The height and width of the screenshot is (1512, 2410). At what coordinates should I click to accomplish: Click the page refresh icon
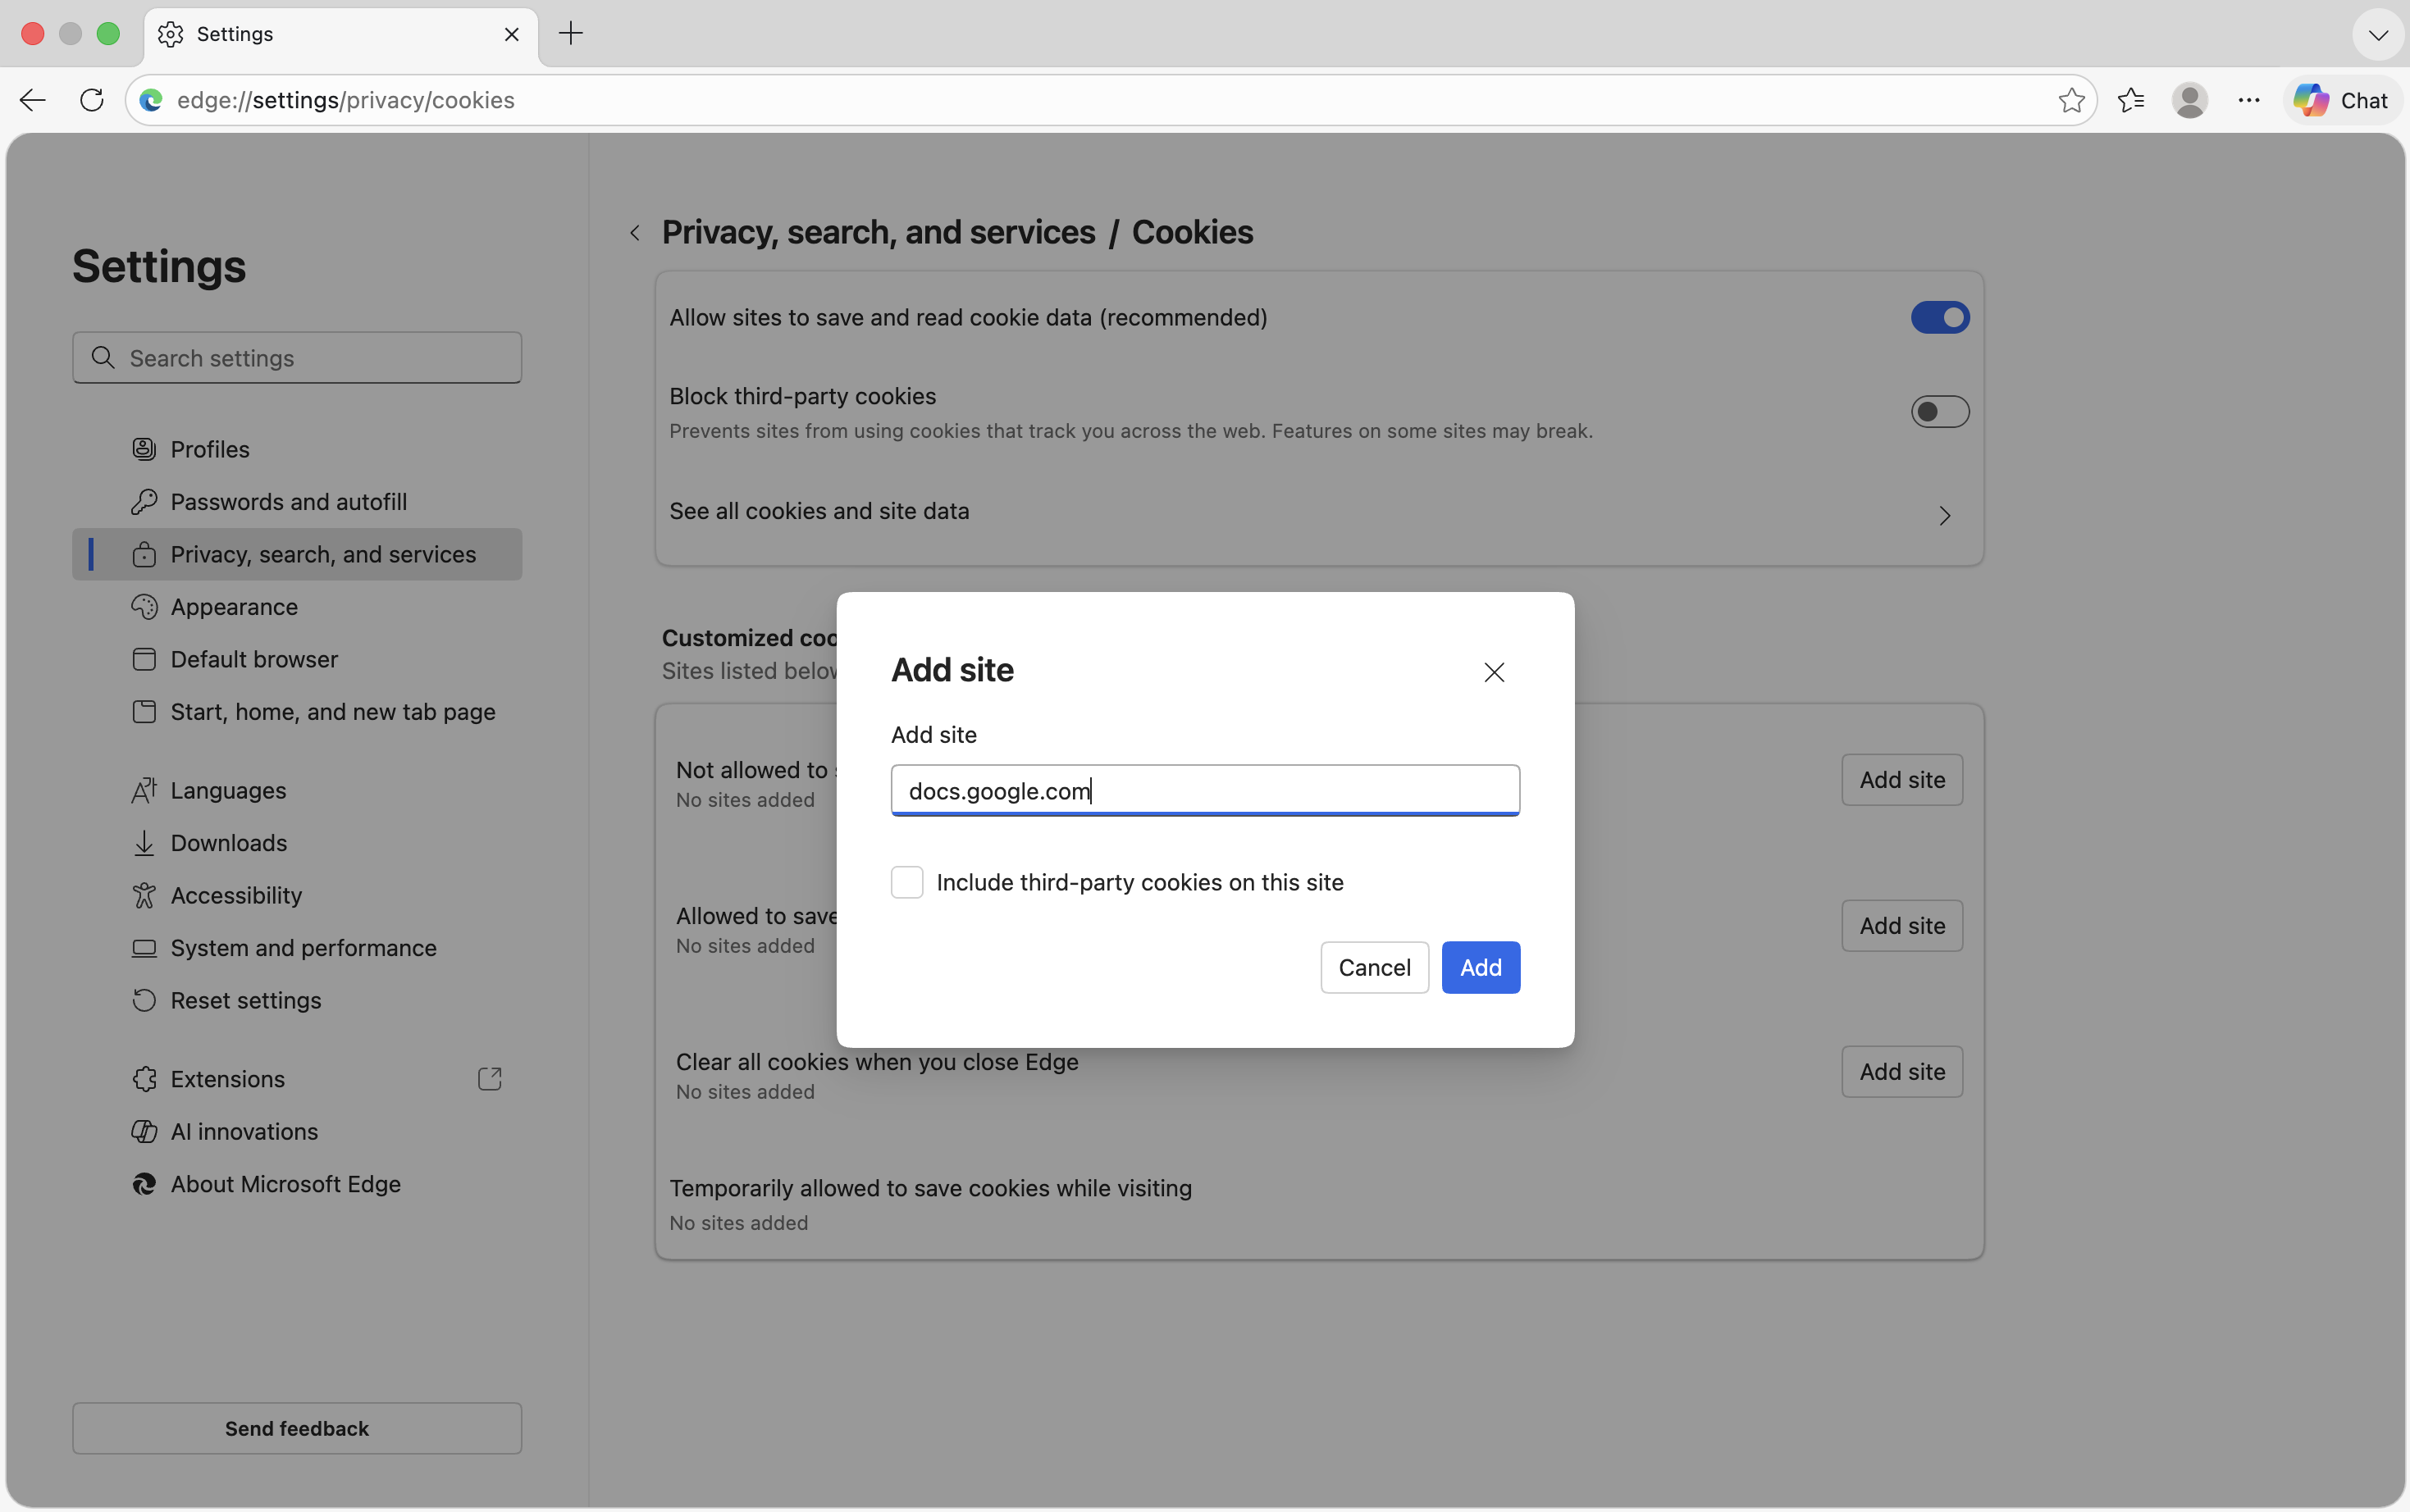(x=91, y=99)
